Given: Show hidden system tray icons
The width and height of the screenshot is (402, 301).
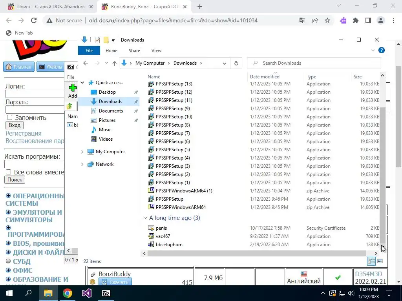Looking at the screenshot, I should 323,293.
